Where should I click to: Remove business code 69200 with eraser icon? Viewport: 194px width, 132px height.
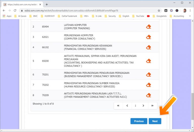pyautogui.click(x=149, y=61)
